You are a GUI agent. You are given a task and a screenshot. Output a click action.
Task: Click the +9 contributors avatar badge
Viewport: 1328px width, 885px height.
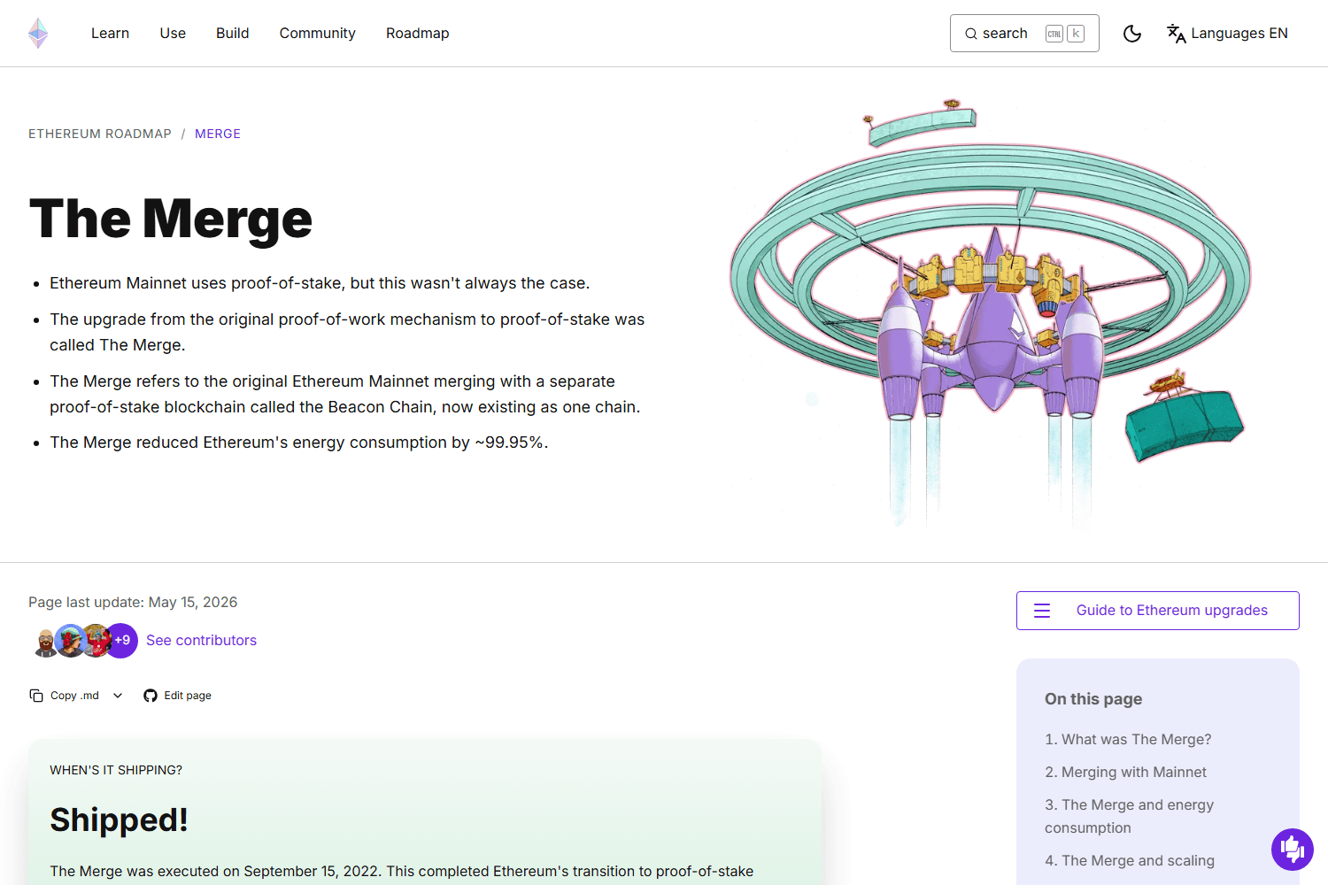tap(122, 640)
